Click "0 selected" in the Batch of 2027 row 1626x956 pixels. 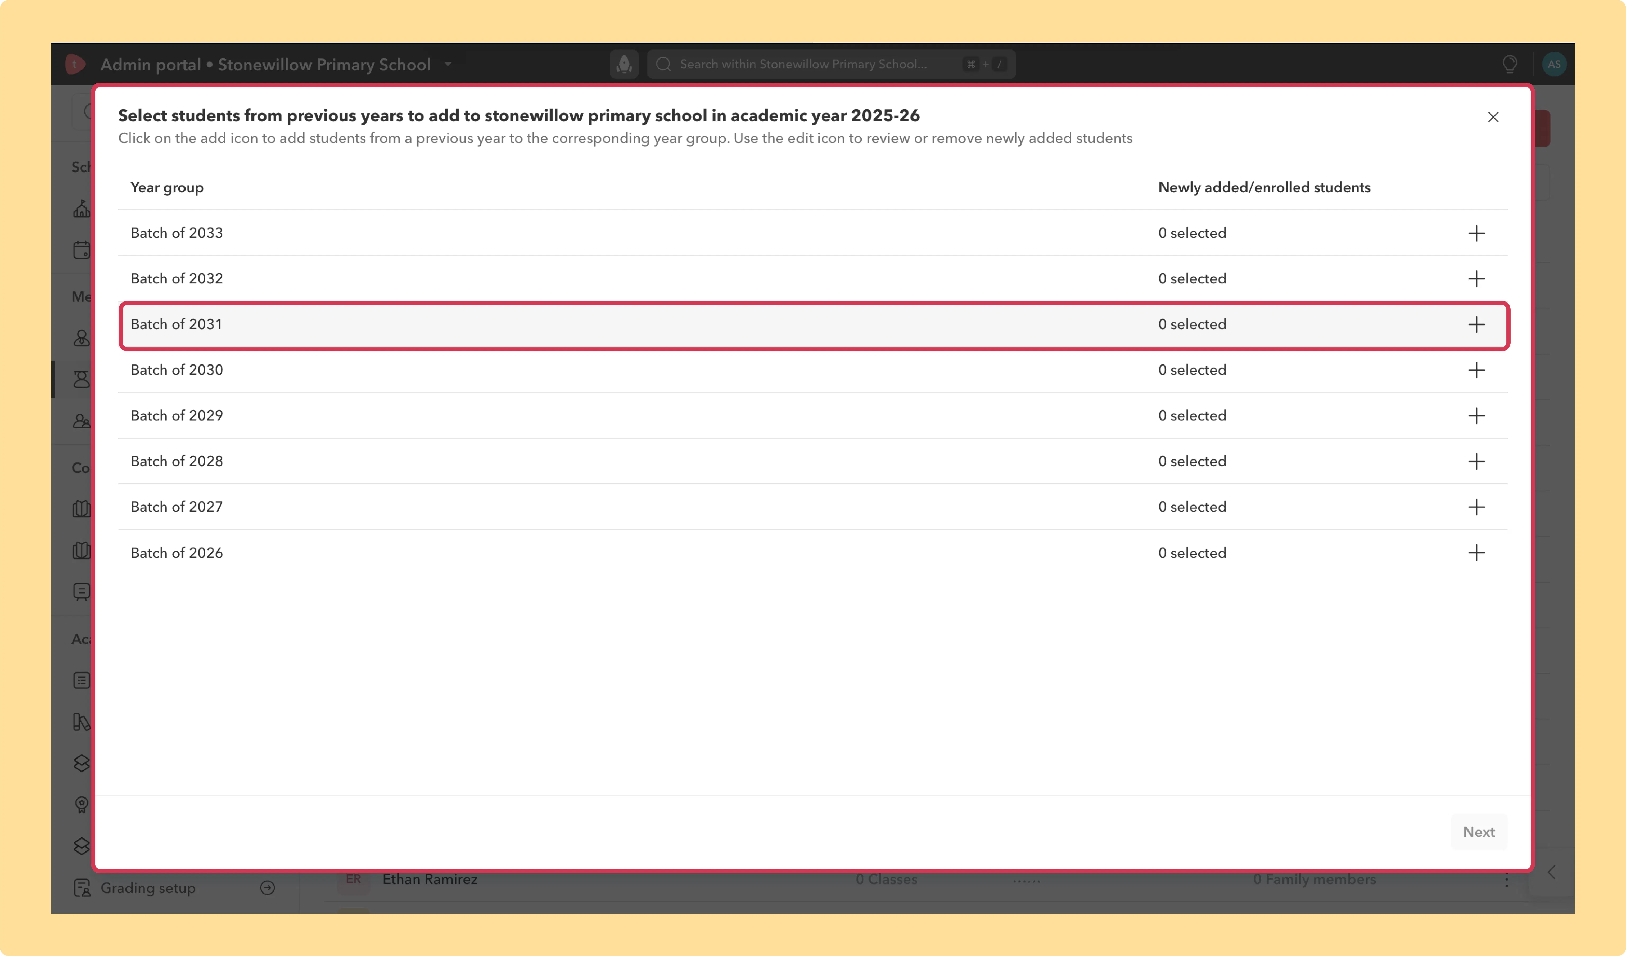pyautogui.click(x=1193, y=507)
